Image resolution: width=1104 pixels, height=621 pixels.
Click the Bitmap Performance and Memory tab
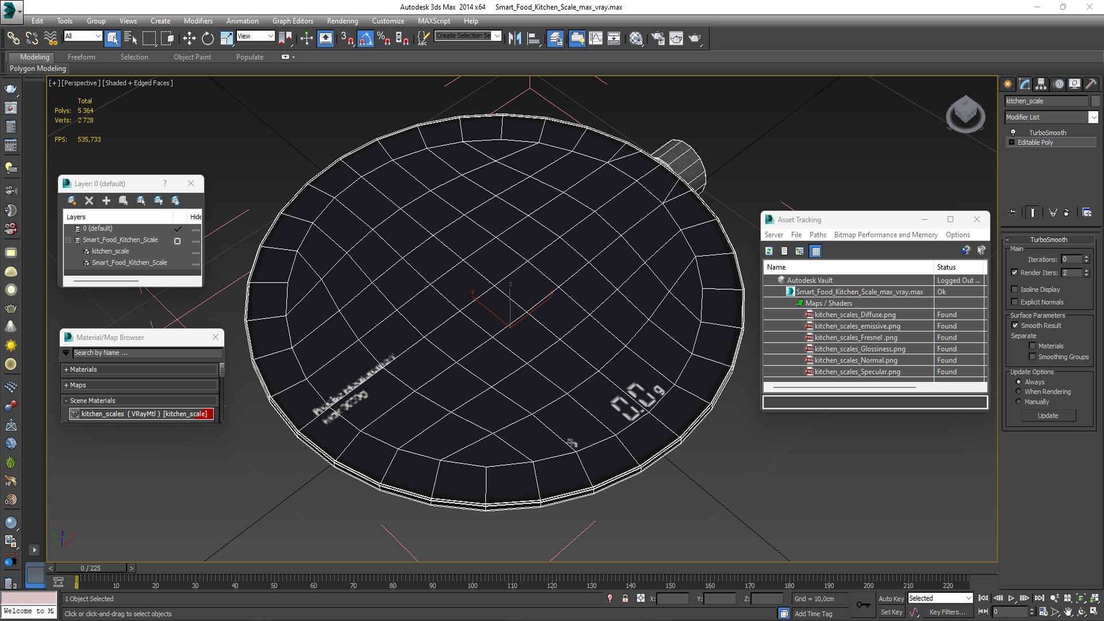tap(885, 234)
